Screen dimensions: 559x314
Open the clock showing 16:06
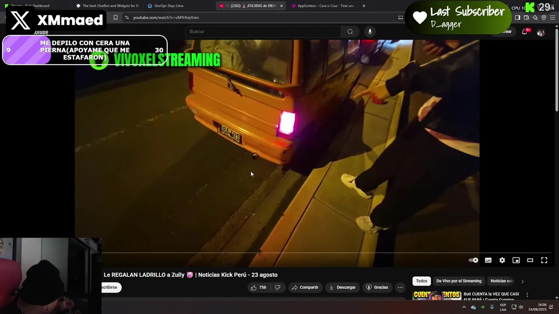(537, 307)
